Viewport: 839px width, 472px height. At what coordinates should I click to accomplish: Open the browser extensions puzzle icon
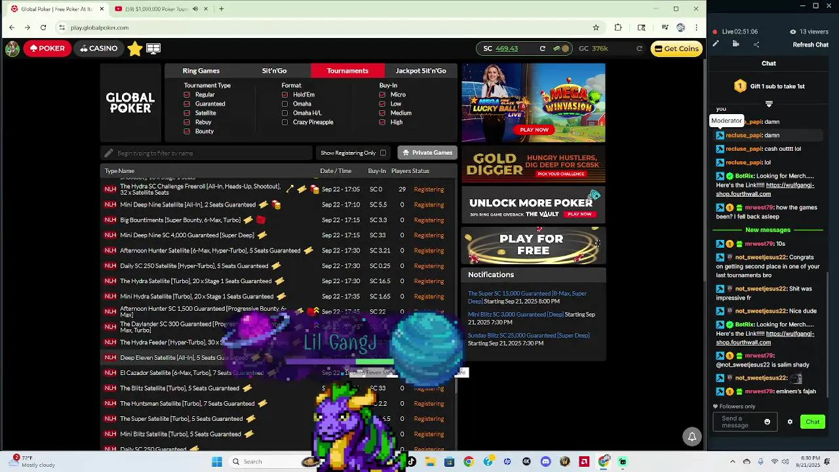point(618,28)
